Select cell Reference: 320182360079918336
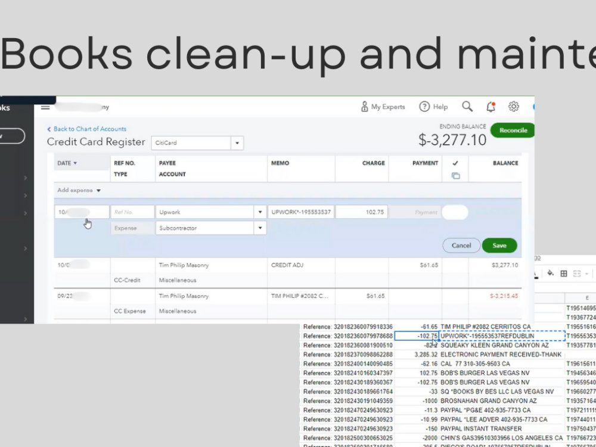Viewport: 596px width, 447px height. (x=348, y=327)
